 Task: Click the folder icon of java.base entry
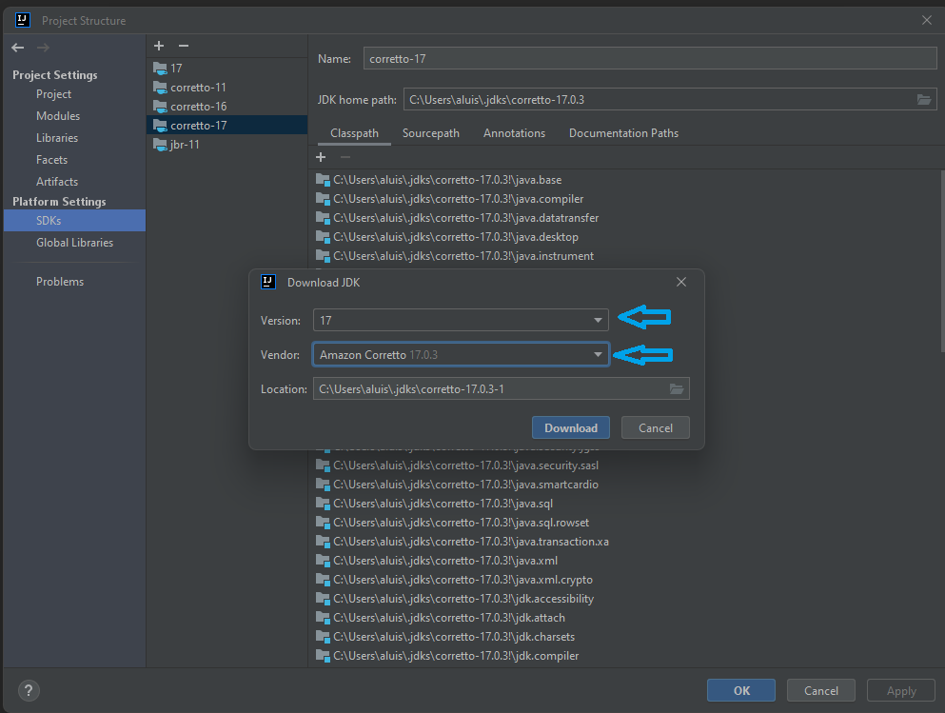323,180
